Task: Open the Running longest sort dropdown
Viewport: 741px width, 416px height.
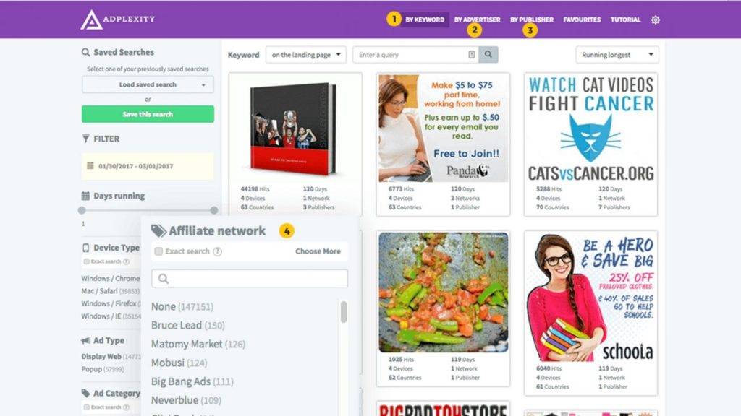Action: tap(617, 55)
